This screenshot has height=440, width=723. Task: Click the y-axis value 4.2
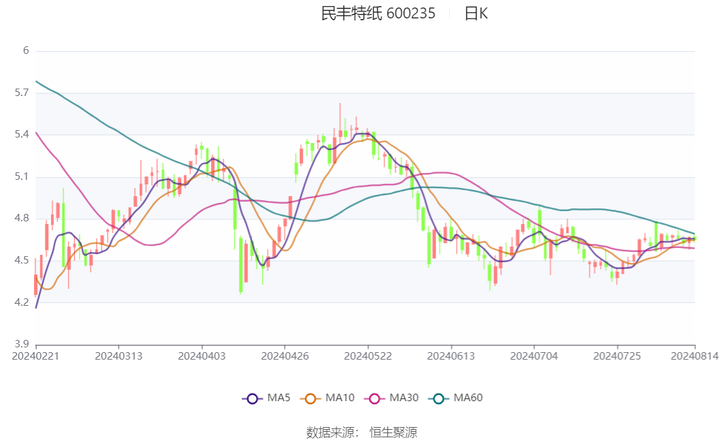22,302
